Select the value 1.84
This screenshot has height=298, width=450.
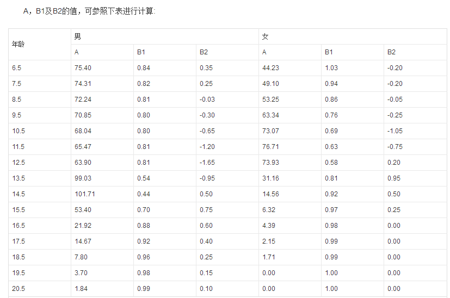[x=81, y=289]
